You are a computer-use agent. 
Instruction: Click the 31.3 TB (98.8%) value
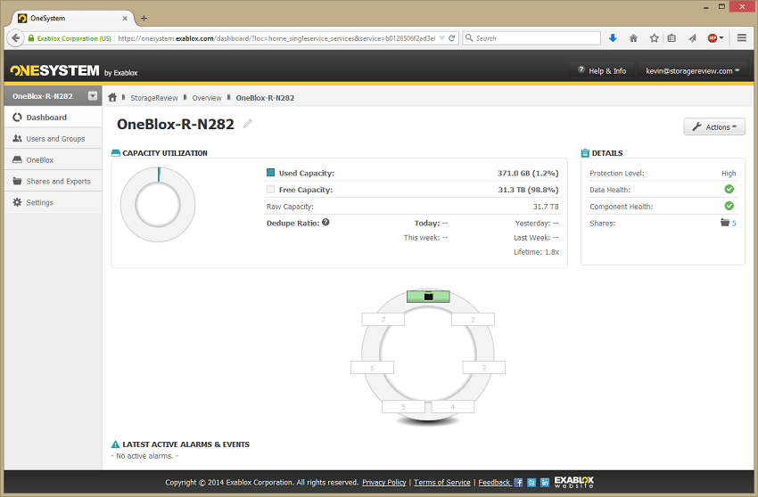click(528, 190)
